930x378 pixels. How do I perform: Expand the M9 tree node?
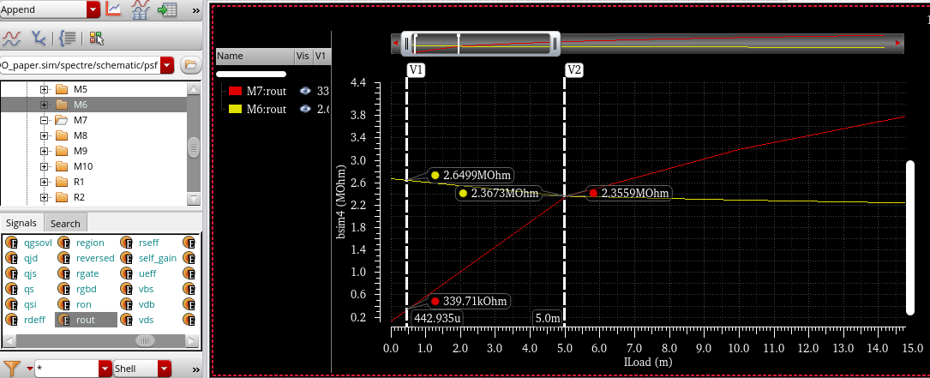click(44, 152)
